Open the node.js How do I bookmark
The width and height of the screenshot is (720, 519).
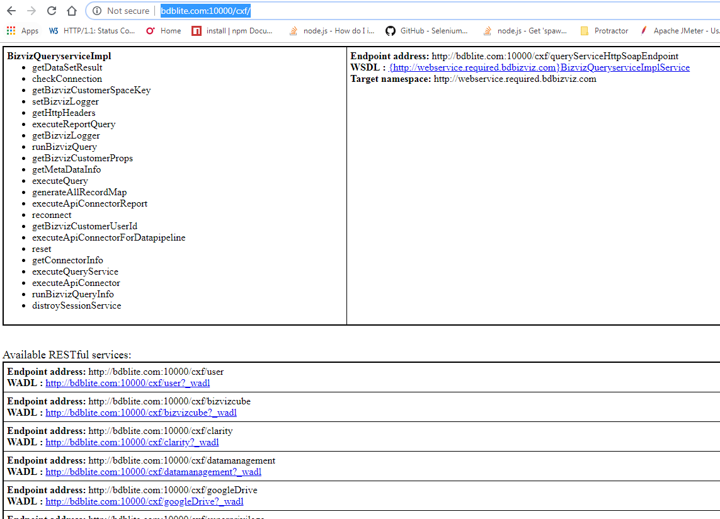331,31
